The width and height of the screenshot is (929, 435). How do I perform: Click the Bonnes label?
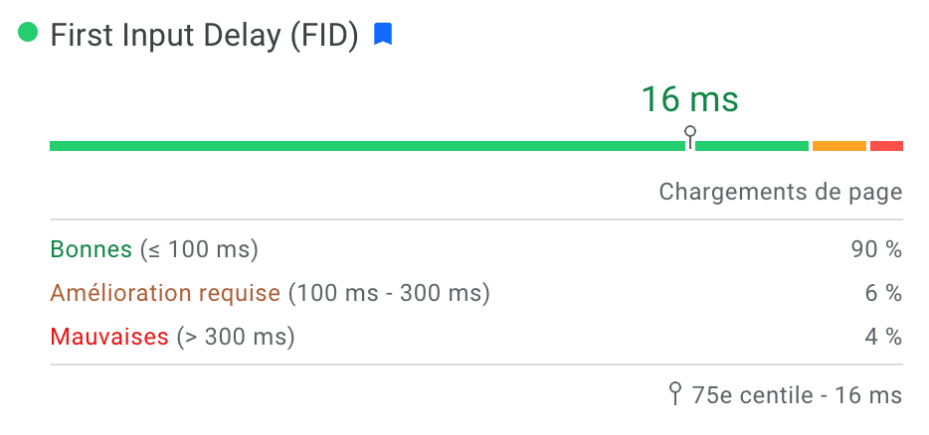[92, 249]
